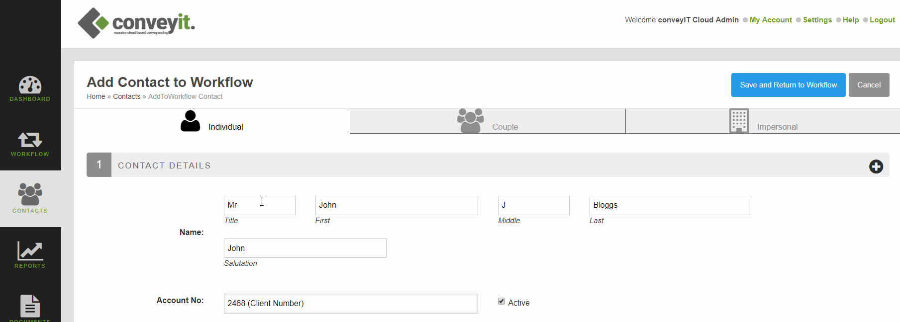Select the Individual contact tab

click(212, 122)
